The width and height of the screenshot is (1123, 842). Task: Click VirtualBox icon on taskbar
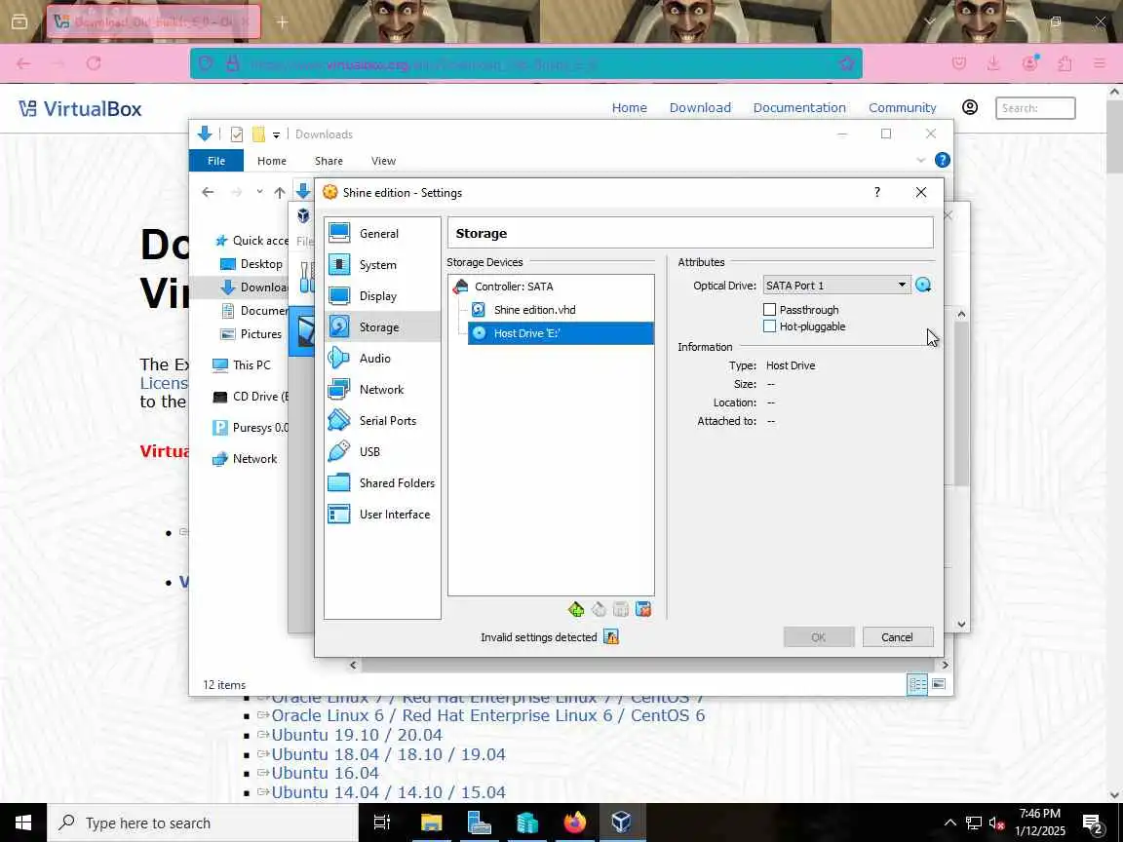coord(622,823)
